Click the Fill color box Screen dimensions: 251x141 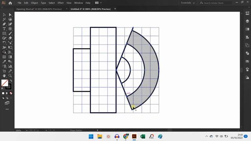click(5, 83)
